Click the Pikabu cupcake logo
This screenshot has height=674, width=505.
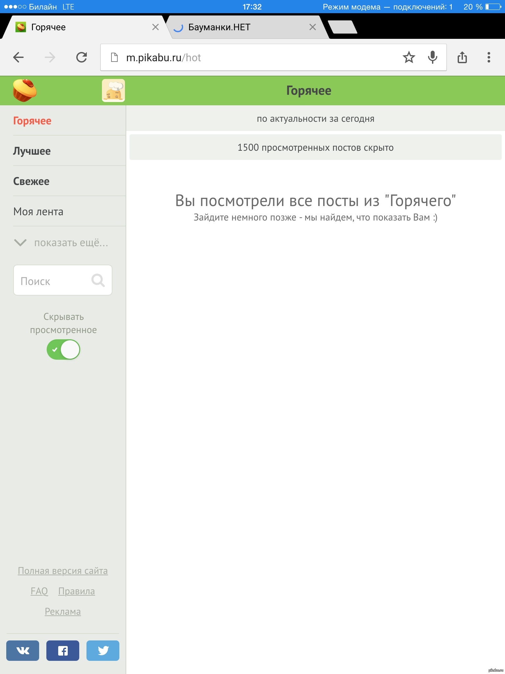coord(25,90)
